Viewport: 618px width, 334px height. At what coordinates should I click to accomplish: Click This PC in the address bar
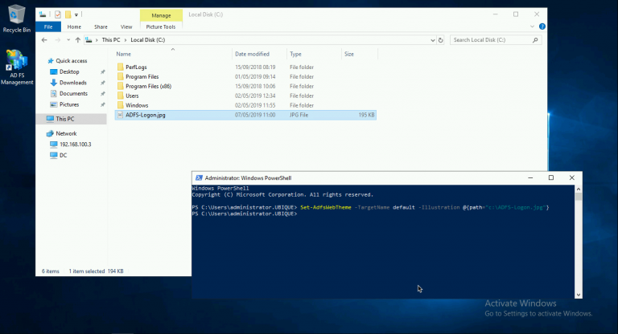(x=111, y=39)
